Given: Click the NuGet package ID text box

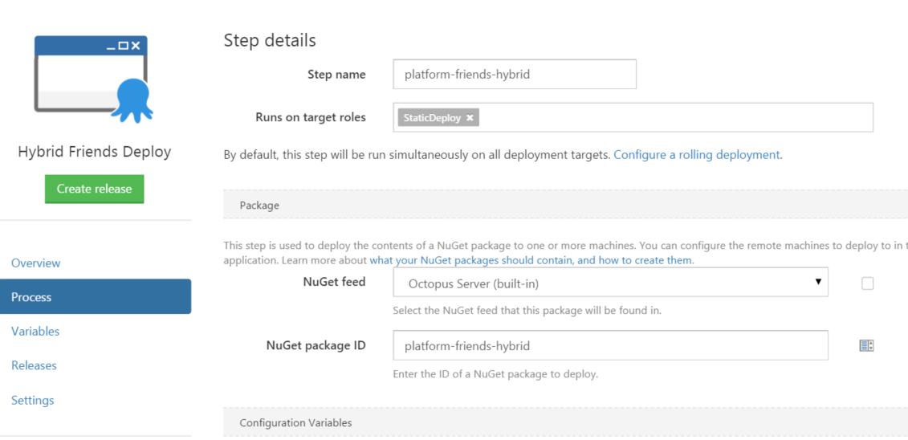Looking at the screenshot, I should pyautogui.click(x=610, y=346).
